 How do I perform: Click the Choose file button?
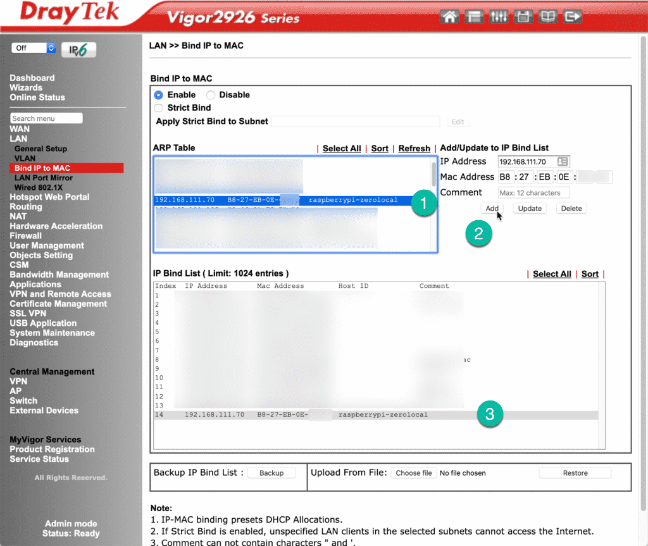(x=414, y=473)
